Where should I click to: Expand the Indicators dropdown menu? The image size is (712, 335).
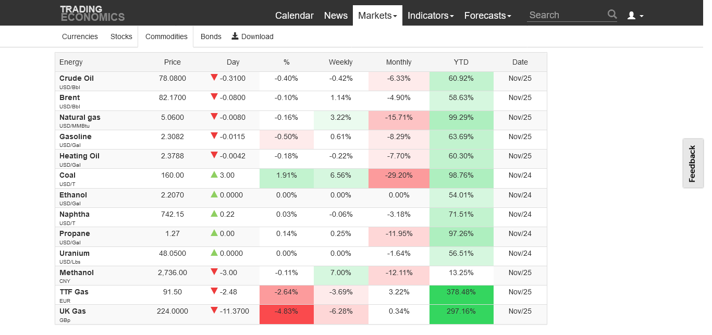[431, 16]
